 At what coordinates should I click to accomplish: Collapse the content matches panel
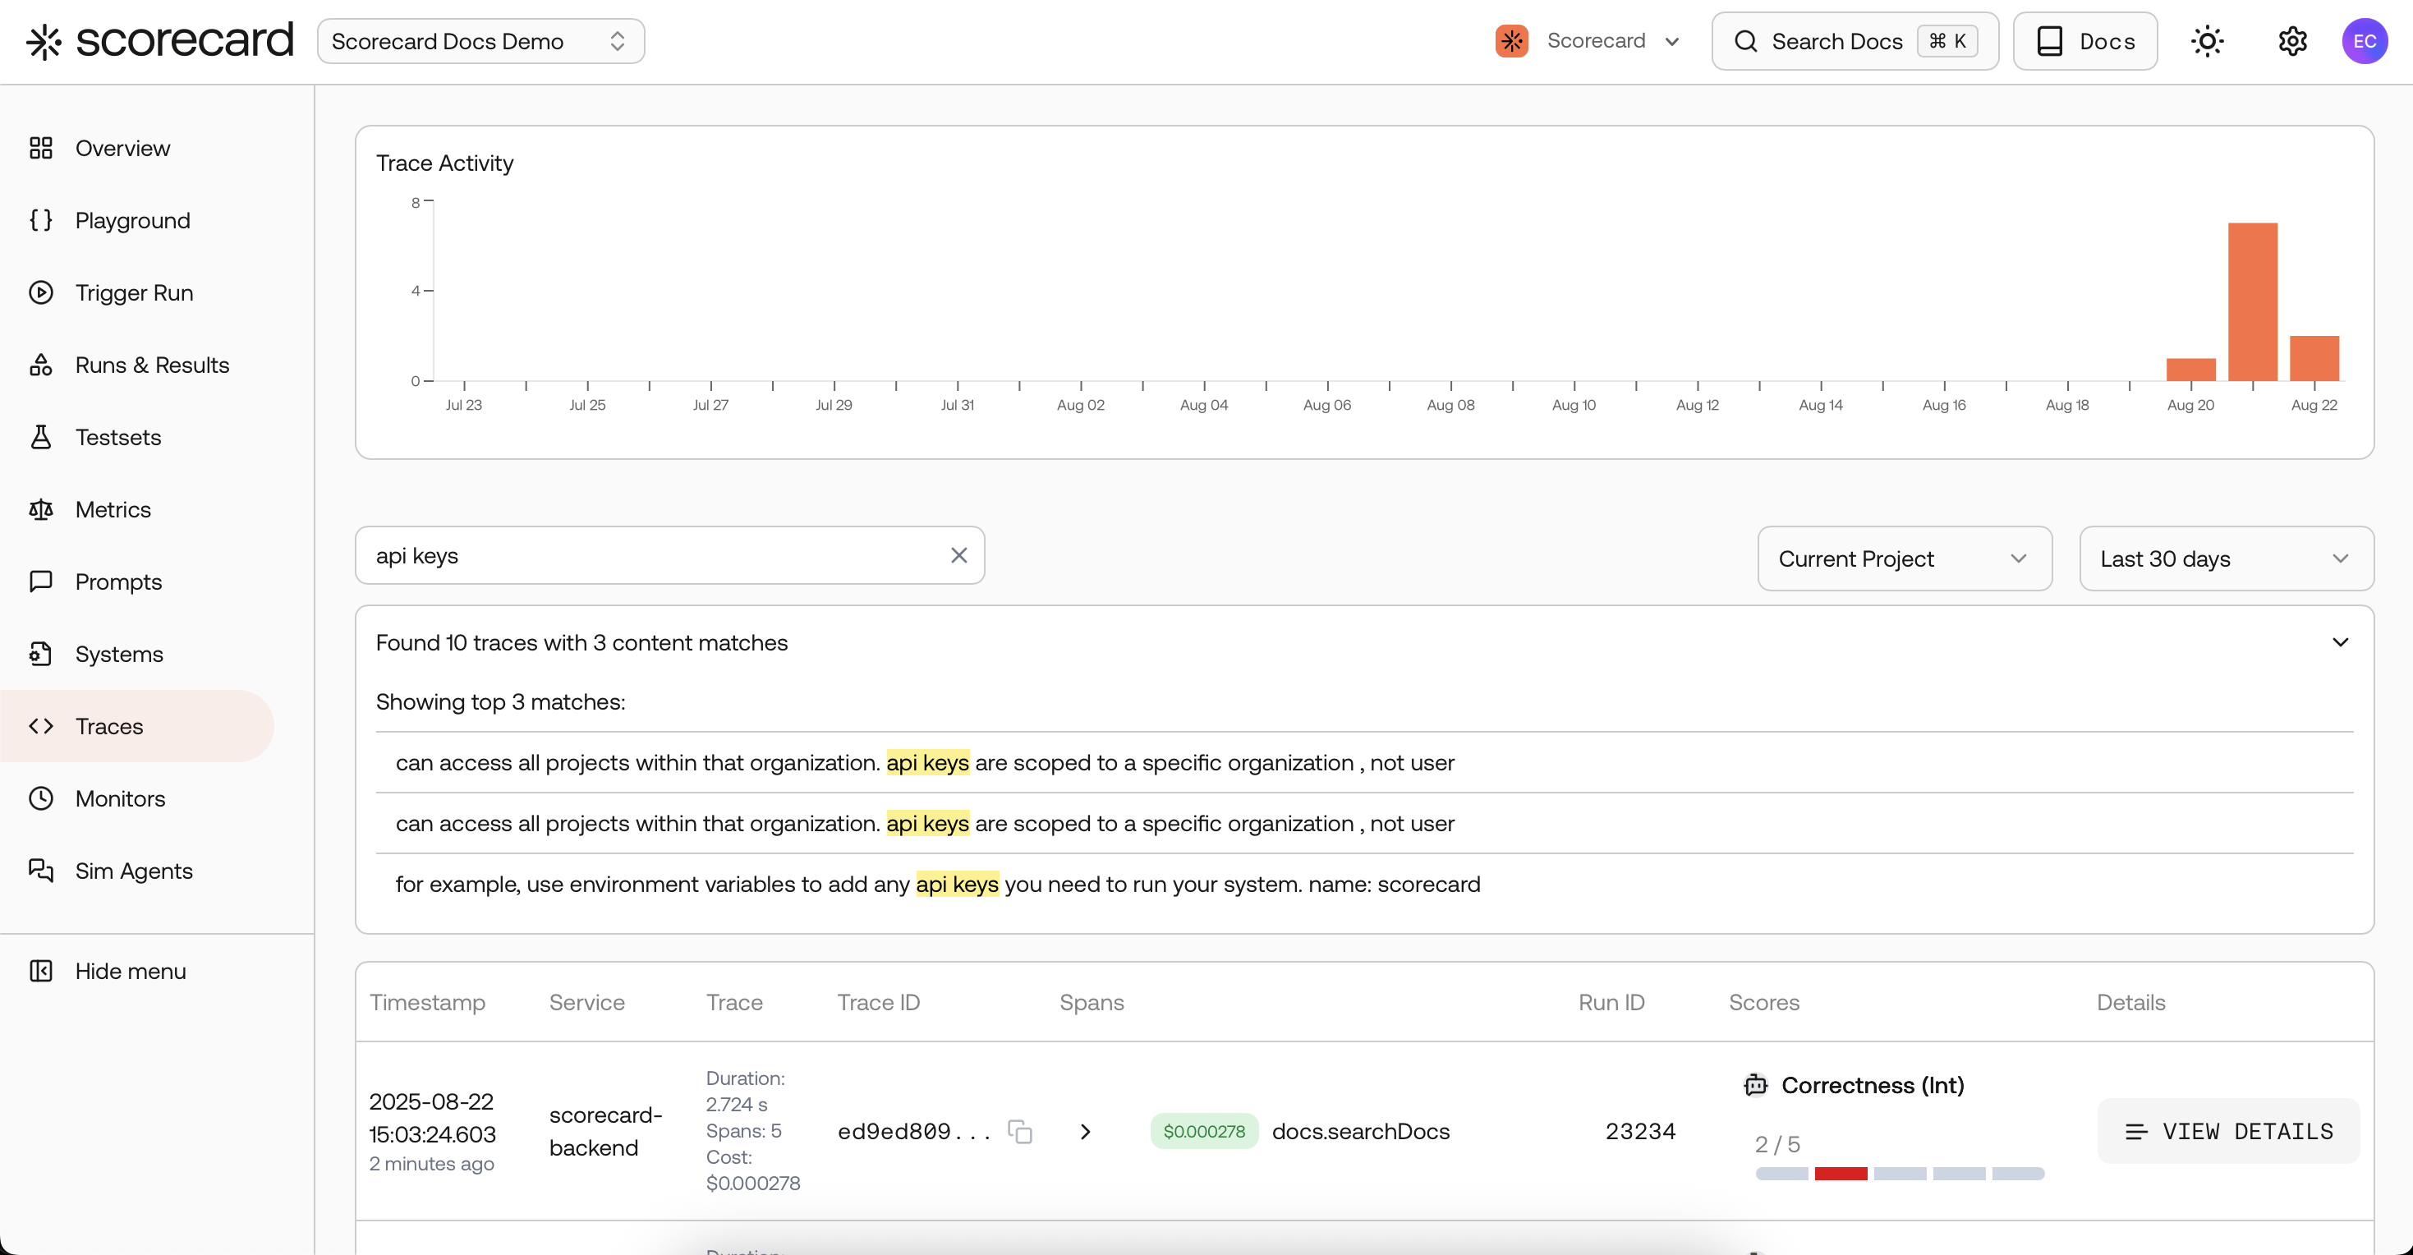click(2340, 642)
